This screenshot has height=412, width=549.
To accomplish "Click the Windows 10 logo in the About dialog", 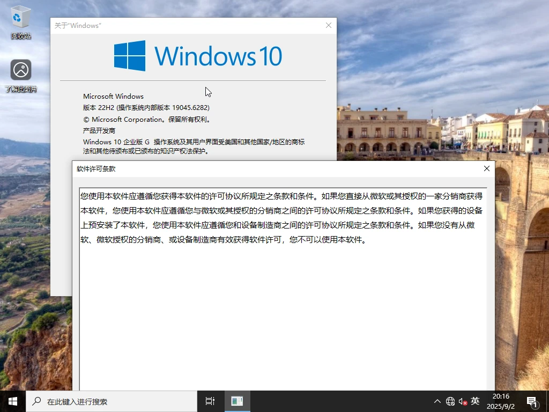I will [198, 55].
